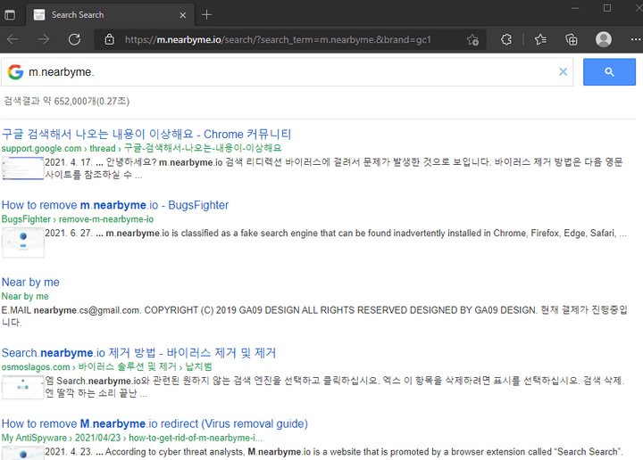Open the Collections icon

click(572, 40)
